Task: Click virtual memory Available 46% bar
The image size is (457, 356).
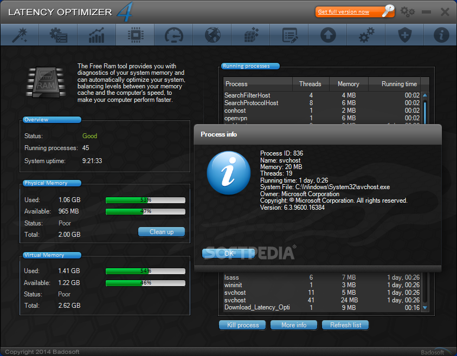Action: (x=145, y=283)
